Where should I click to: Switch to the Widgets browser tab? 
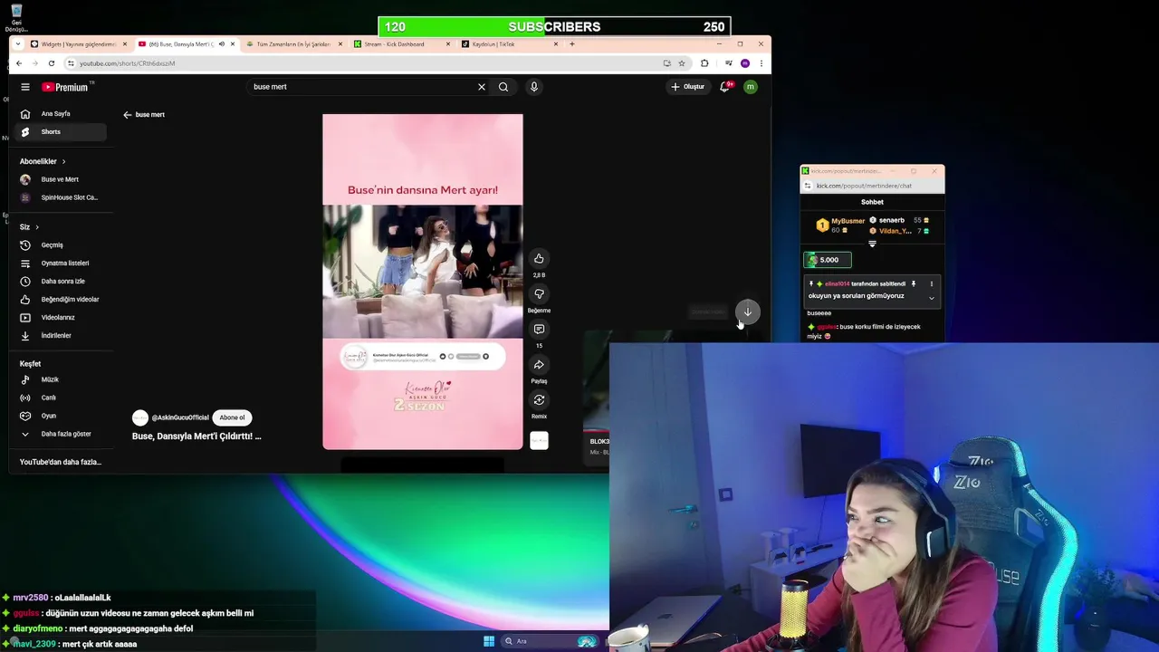78,44
